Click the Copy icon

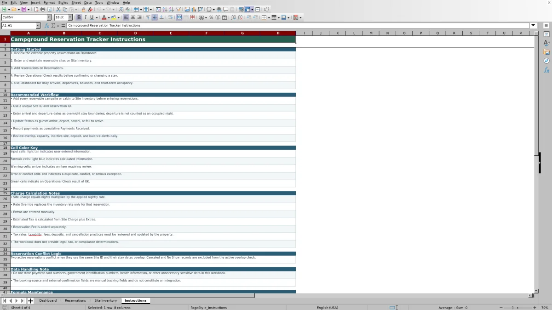(x=65, y=9)
